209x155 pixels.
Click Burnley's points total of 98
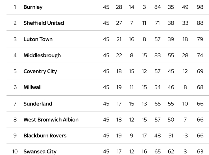coord(200,7)
